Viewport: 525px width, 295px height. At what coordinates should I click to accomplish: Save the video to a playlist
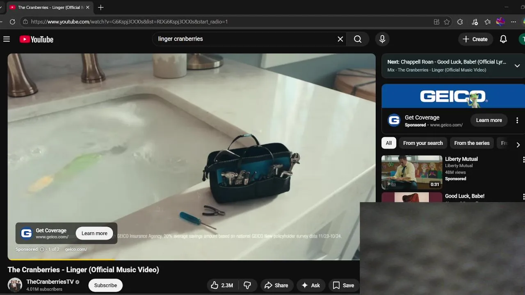[343, 285]
